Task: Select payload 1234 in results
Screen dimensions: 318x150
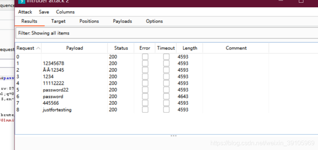Action: click(x=48, y=77)
